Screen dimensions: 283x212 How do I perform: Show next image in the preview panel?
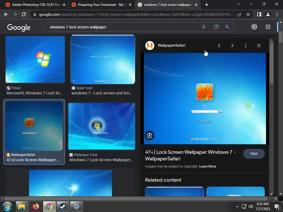[x=232, y=46]
